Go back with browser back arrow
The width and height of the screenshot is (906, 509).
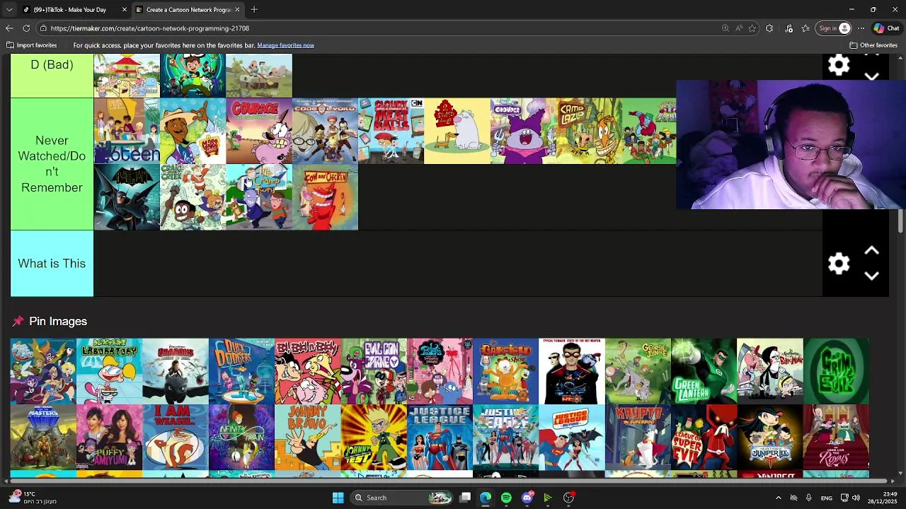point(9,28)
